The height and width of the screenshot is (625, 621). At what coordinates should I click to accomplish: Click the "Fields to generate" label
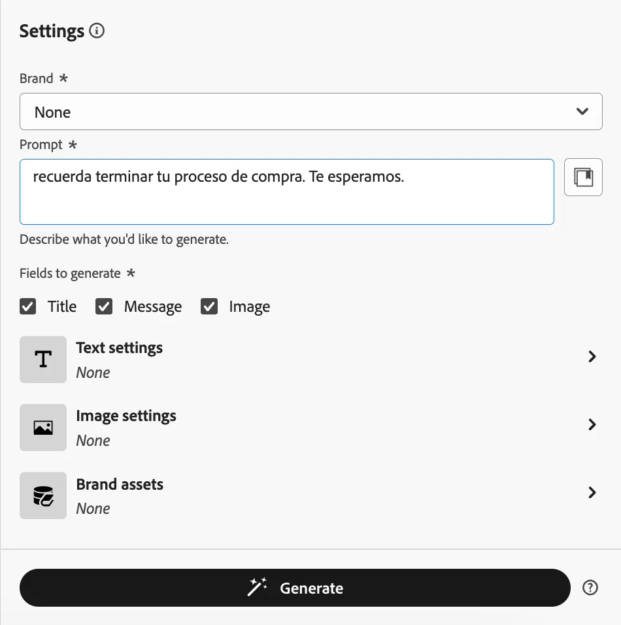coord(70,273)
